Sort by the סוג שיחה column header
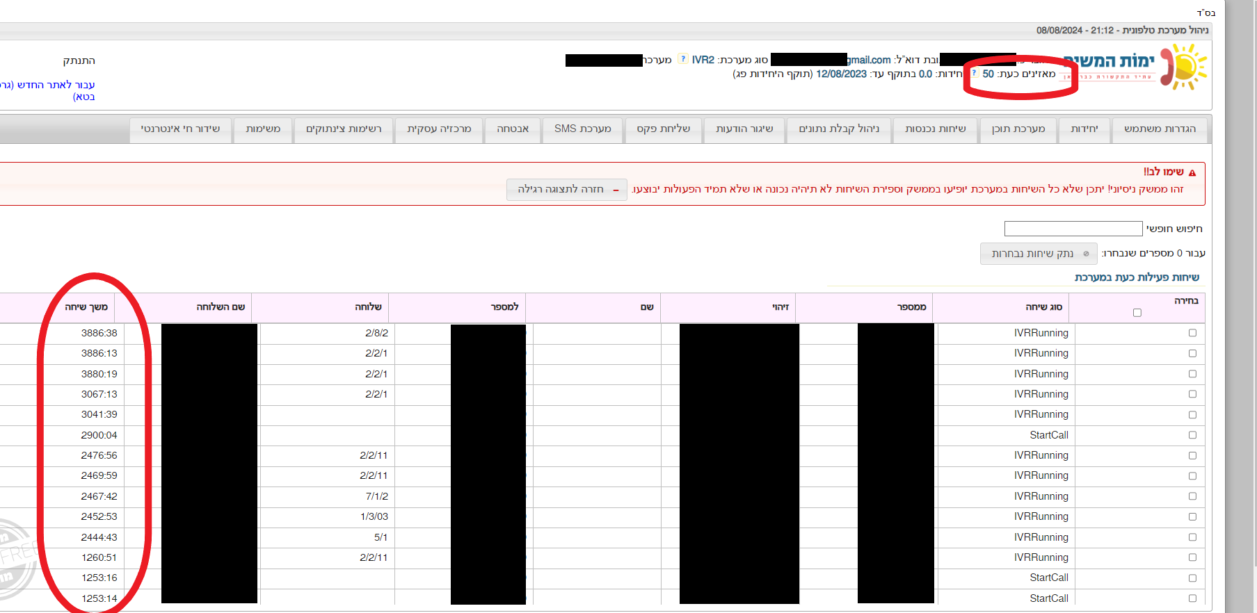Viewport: 1257px width, 613px height. click(x=1043, y=307)
